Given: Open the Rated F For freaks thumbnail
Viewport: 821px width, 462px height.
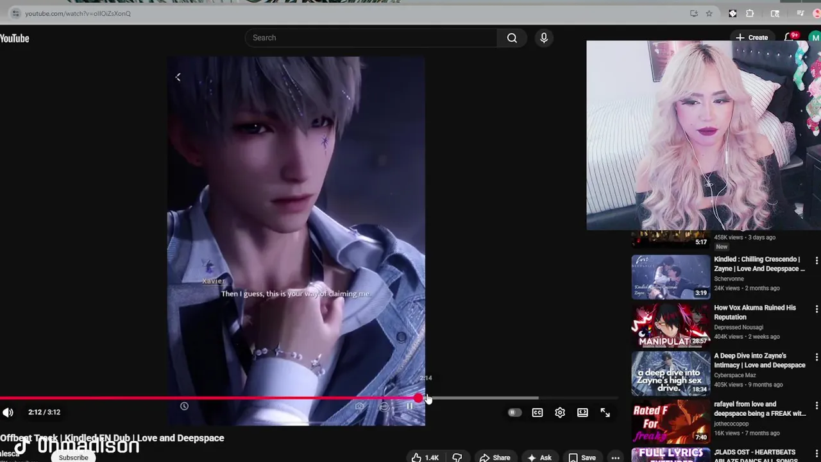Looking at the screenshot, I should (671, 422).
